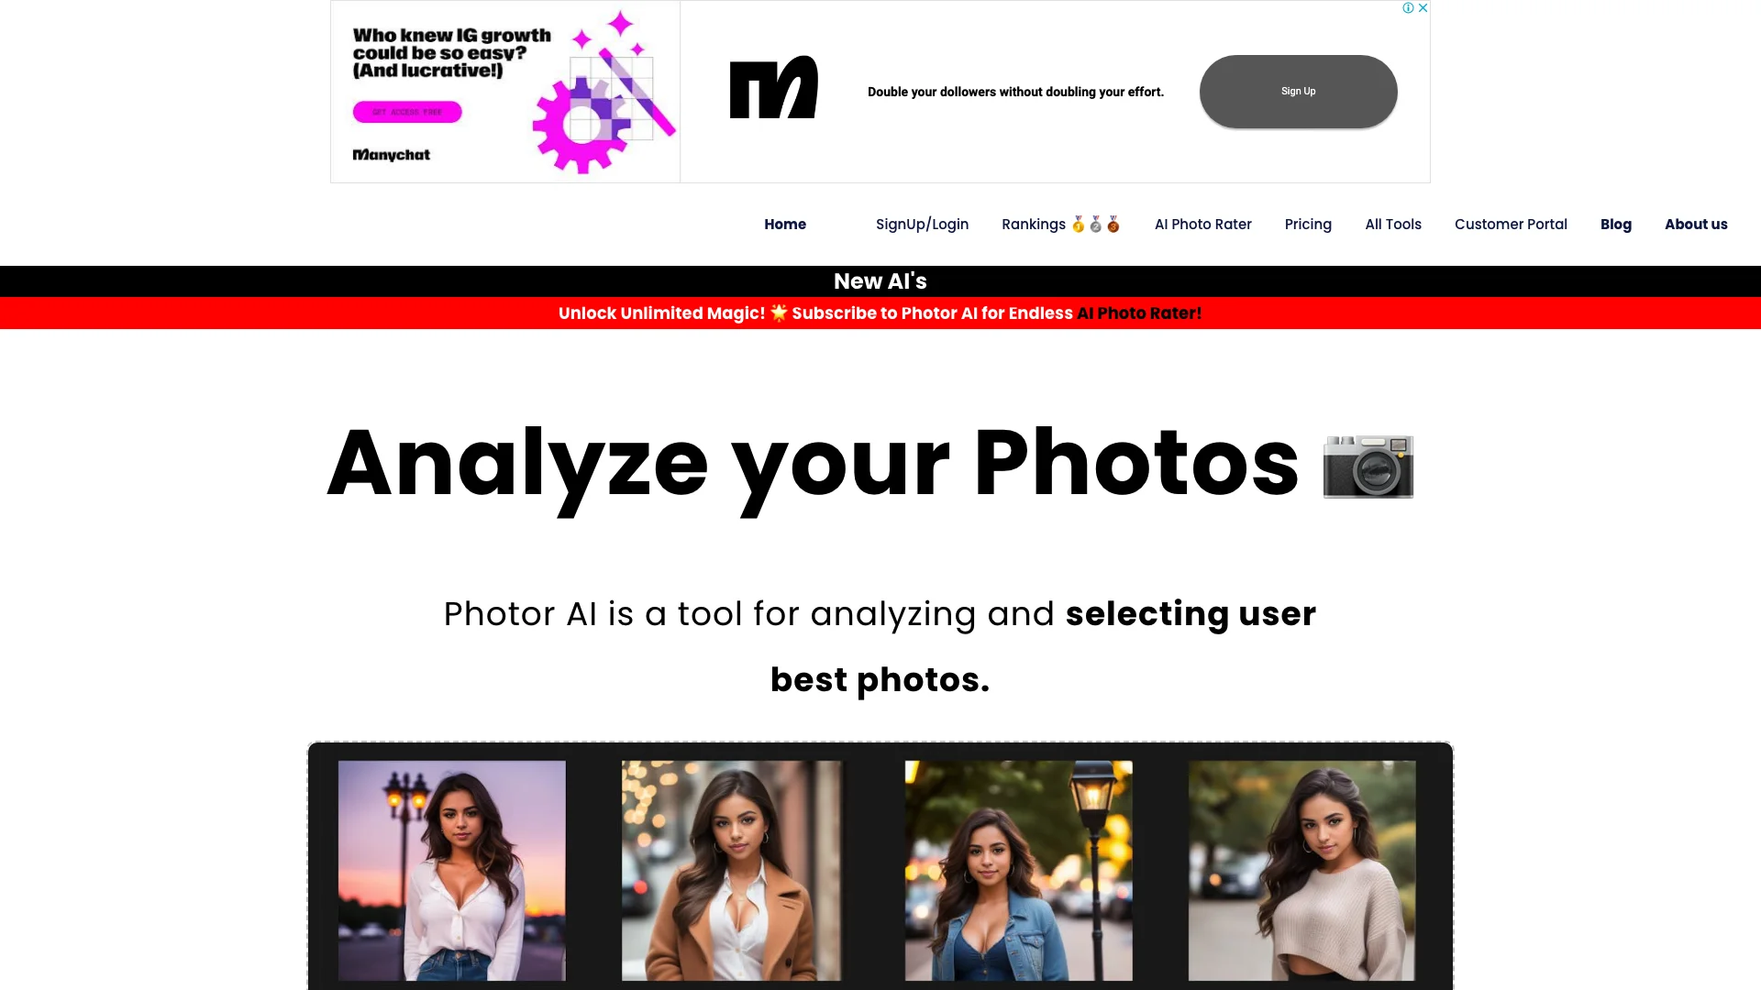Viewport: 1761px width, 990px height.
Task: Click the AI Photo Rater icon in navbar
Action: click(x=1203, y=224)
